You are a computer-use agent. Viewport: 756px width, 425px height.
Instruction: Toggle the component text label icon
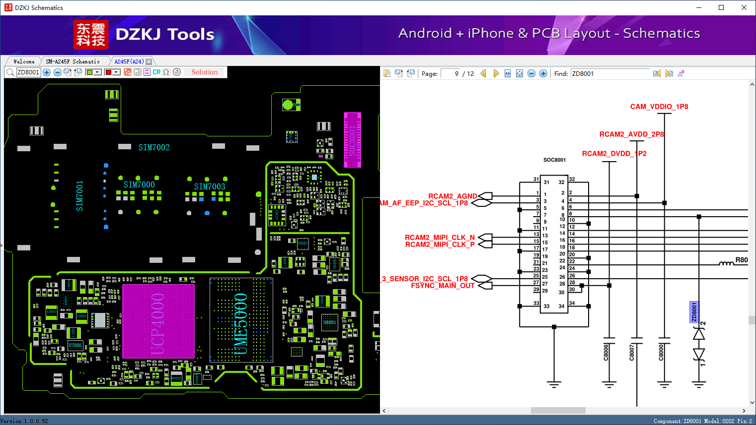click(x=138, y=72)
